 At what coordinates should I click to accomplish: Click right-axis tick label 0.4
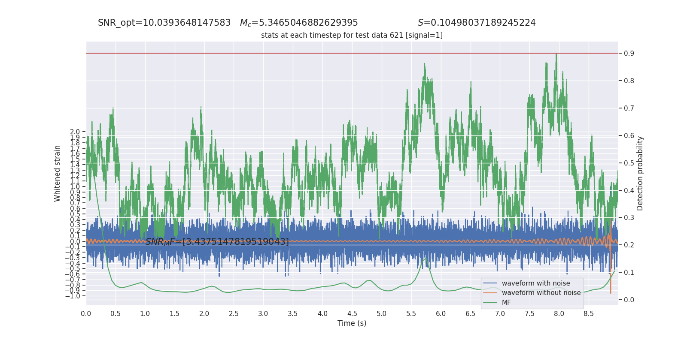point(629,191)
